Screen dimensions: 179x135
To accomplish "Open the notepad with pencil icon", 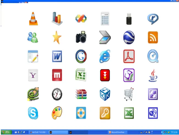I will 33,56.
